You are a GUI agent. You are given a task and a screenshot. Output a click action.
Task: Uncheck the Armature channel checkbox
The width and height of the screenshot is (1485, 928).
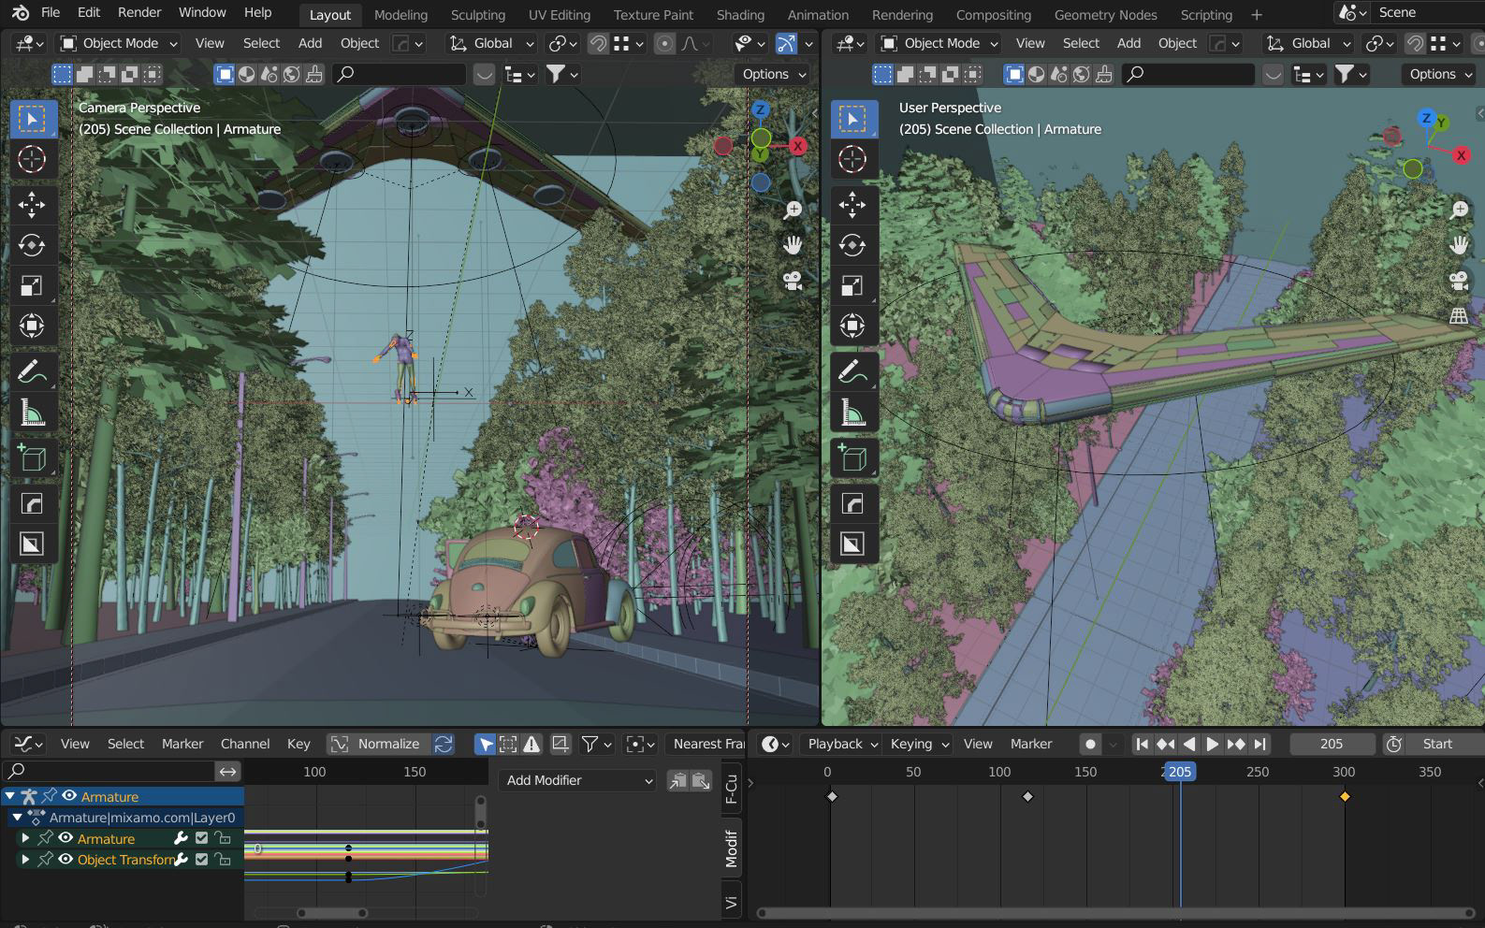(x=201, y=838)
